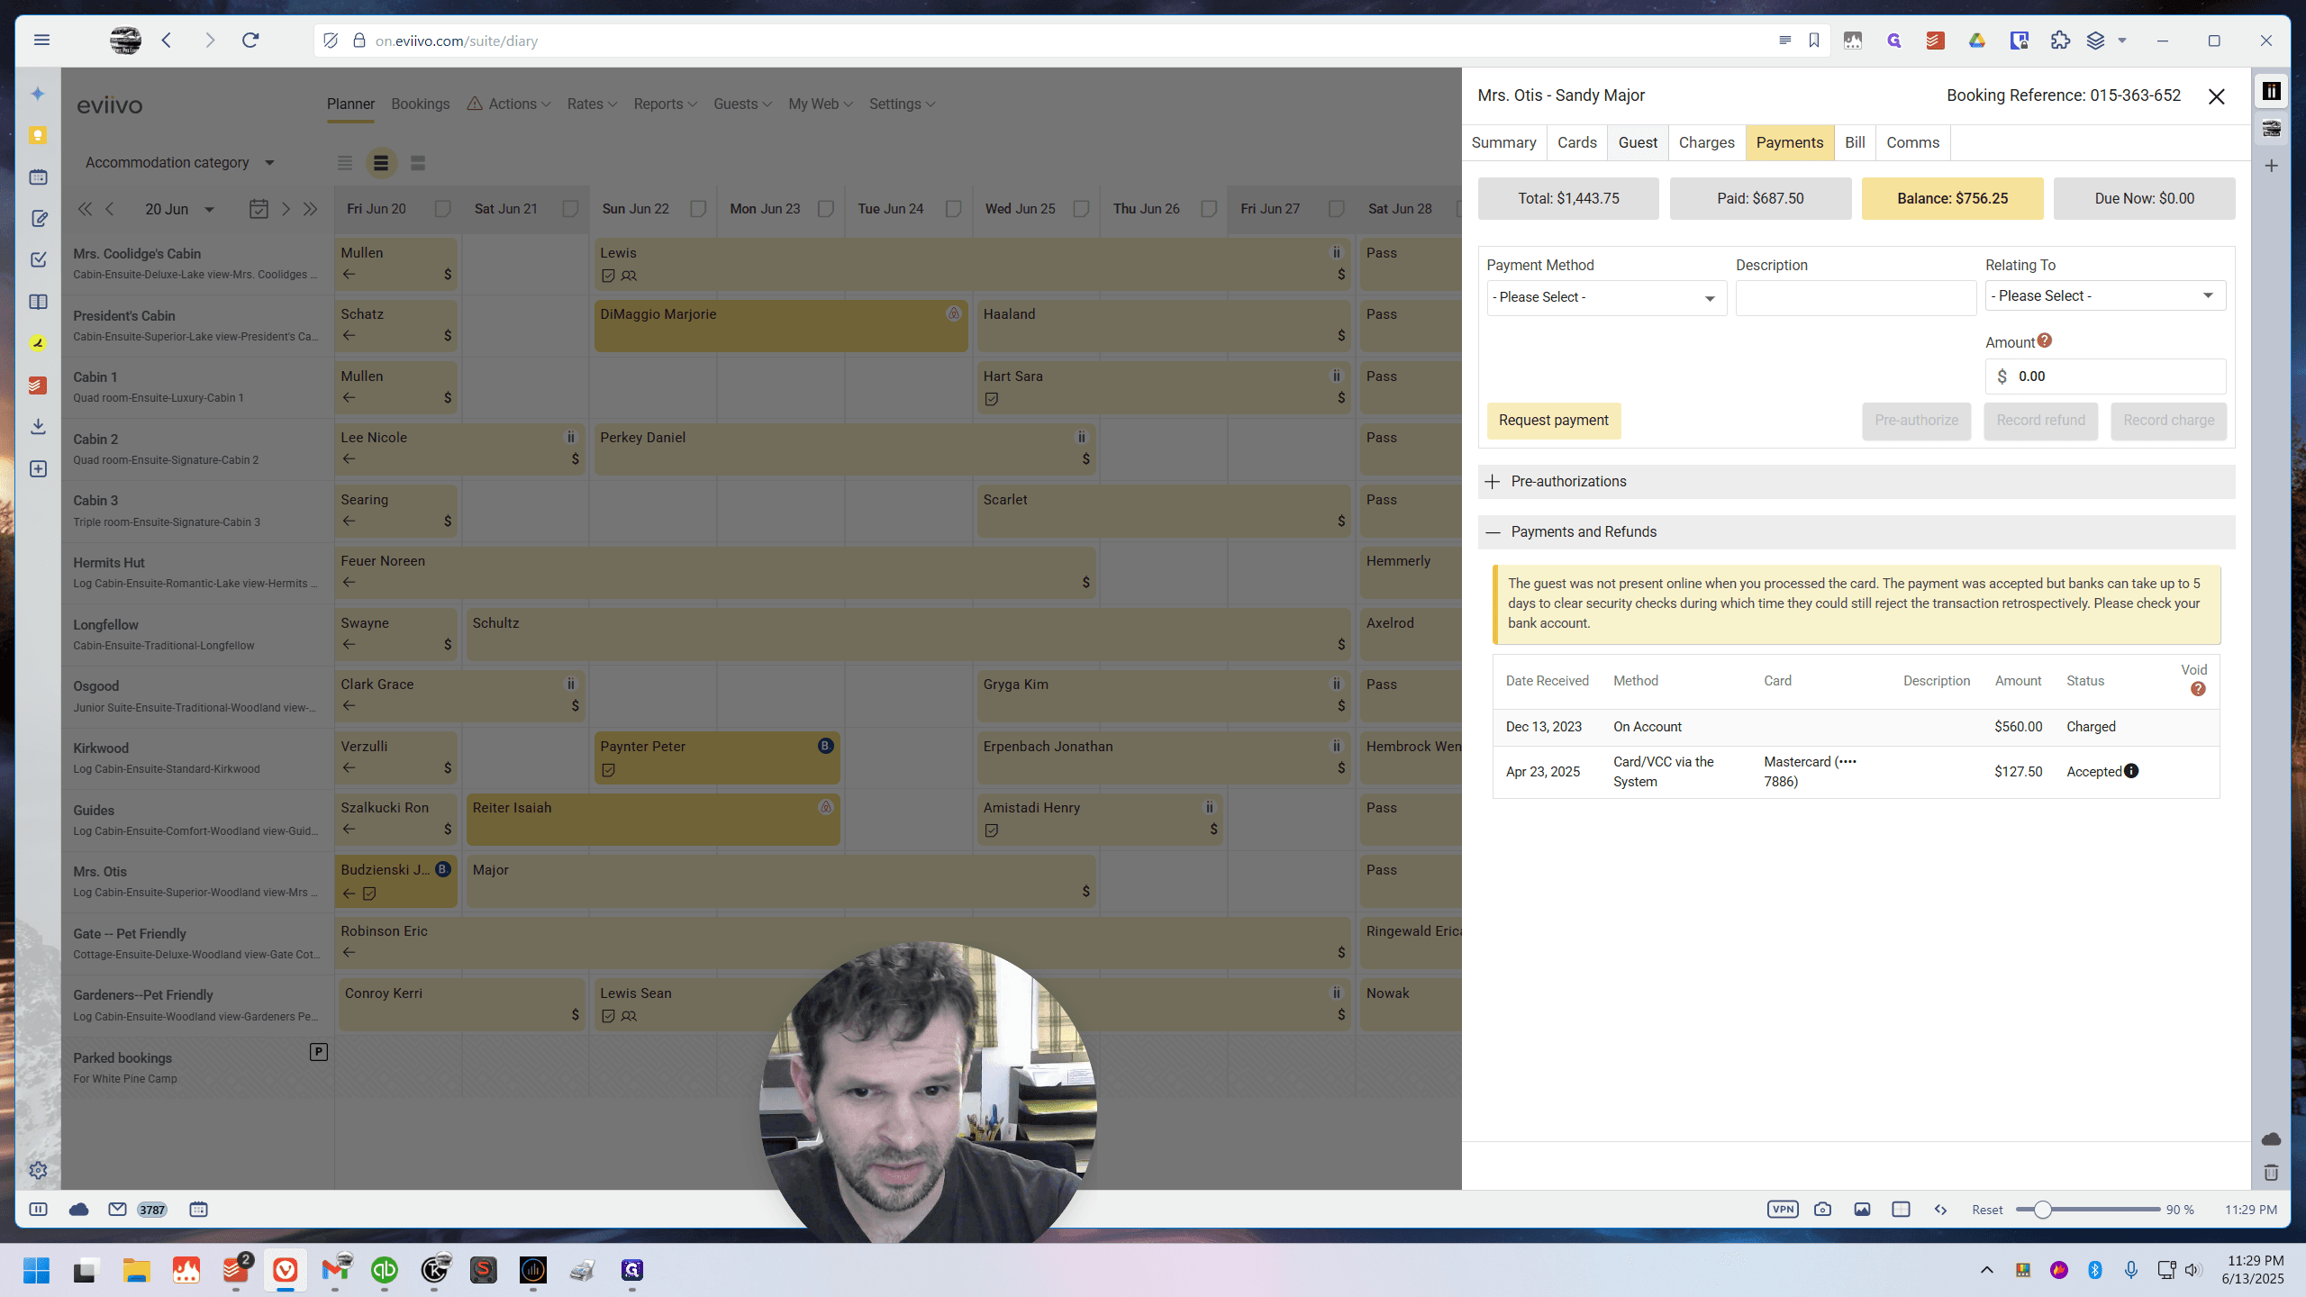Open the Rates menu

click(x=592, y=104)
